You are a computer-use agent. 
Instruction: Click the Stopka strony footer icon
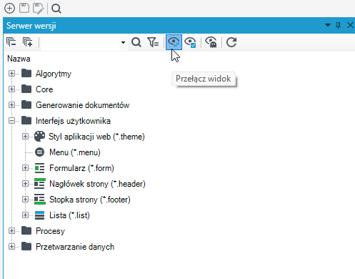(x=40, y=199)
